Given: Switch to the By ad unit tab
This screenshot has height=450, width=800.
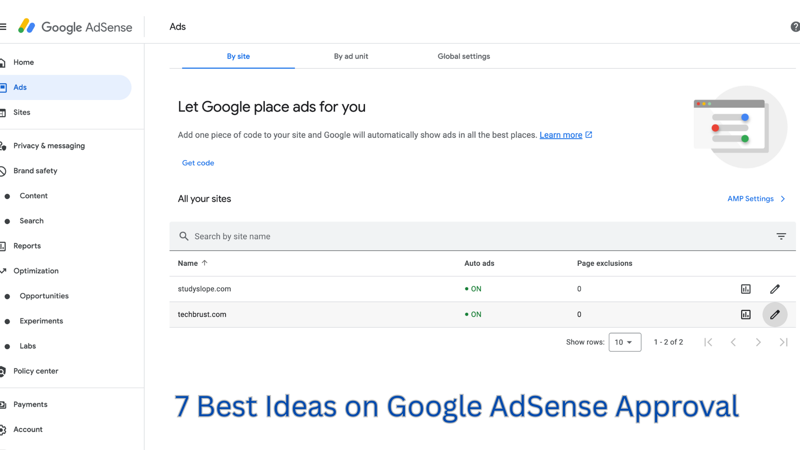Looking at the screenshot, I should (351, 56).
